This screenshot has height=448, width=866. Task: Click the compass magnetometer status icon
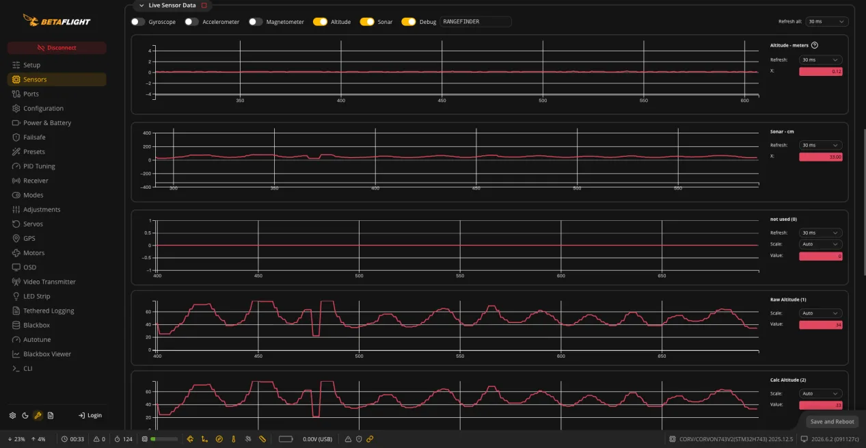219,439
